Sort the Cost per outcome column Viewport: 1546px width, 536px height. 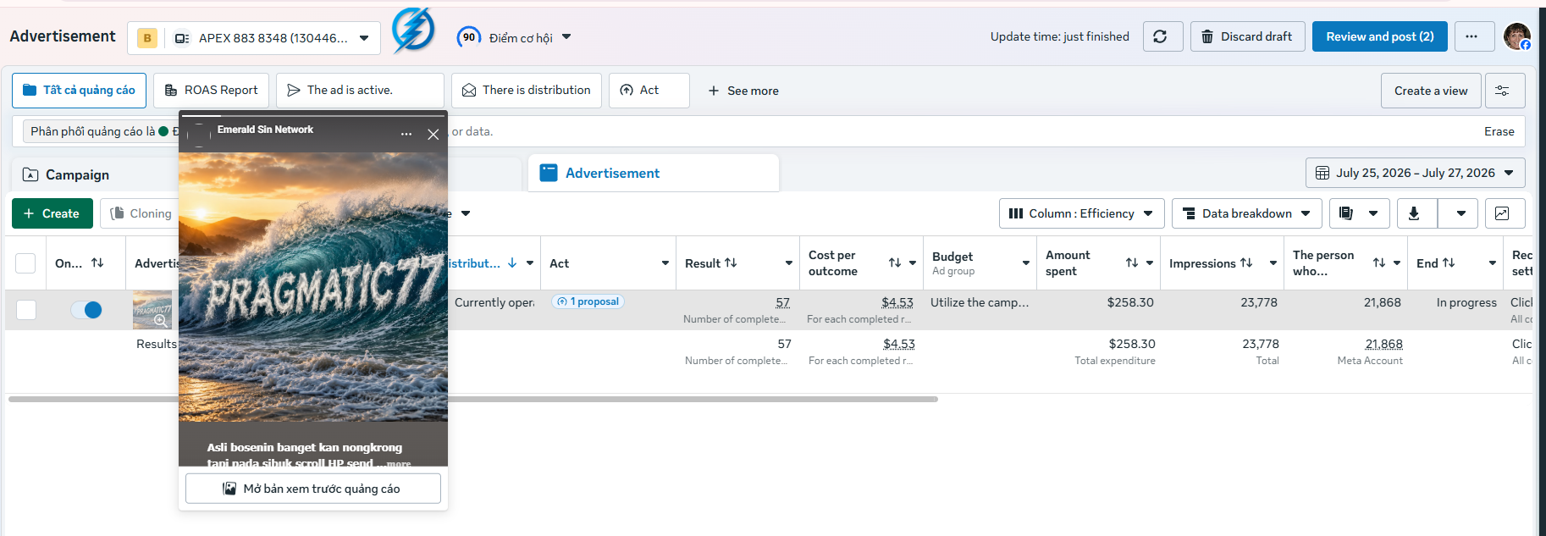[894, 263]
